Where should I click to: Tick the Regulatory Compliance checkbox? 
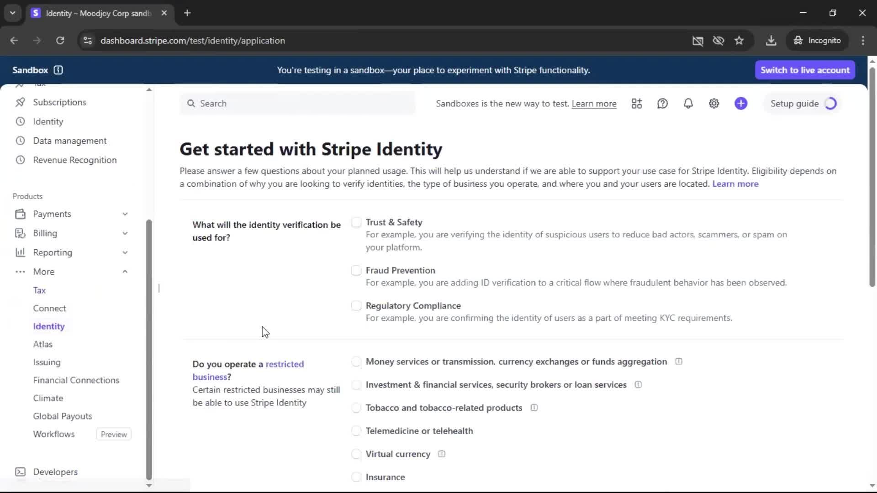point(356,306)
